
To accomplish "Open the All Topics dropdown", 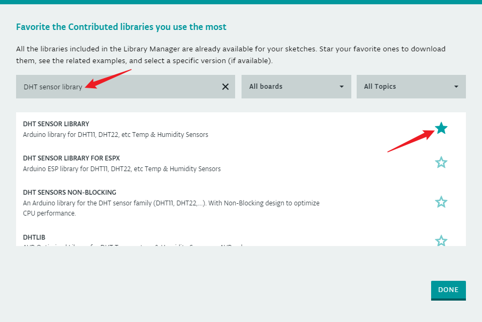I will pos(411,87).
